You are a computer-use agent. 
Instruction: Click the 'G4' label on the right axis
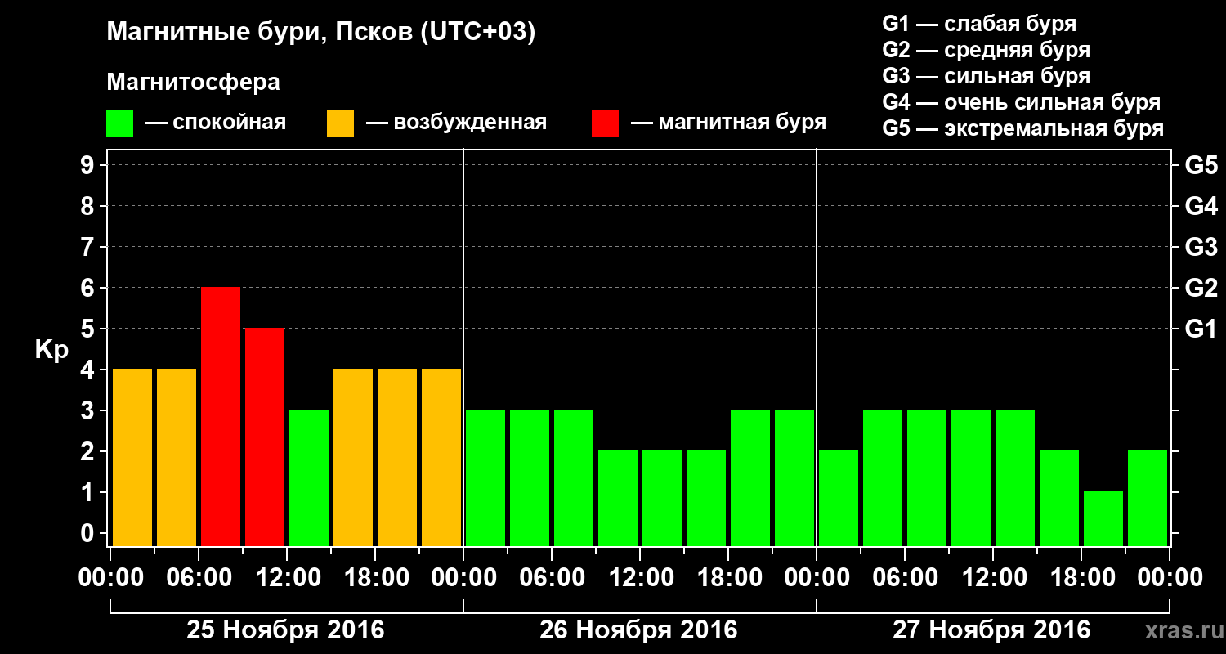[1201, 207]
